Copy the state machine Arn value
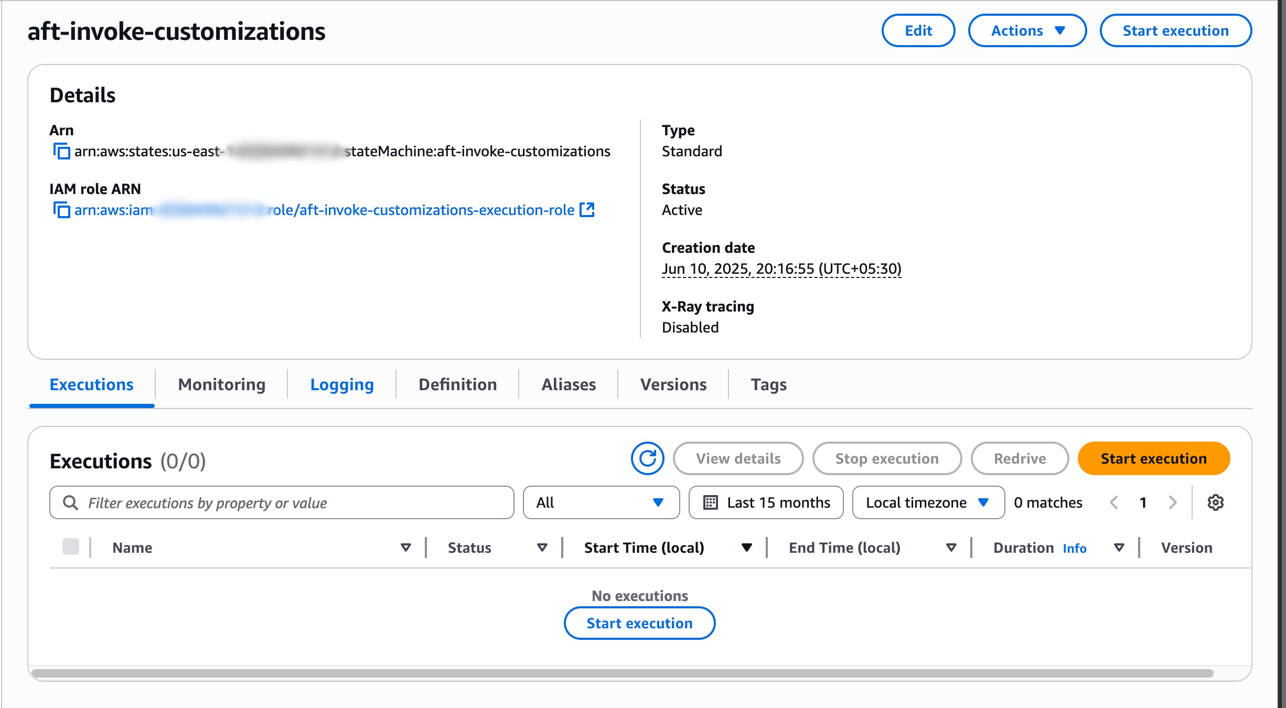The image size is (1286, 708). pyautogui.click(x=61, y=152)
